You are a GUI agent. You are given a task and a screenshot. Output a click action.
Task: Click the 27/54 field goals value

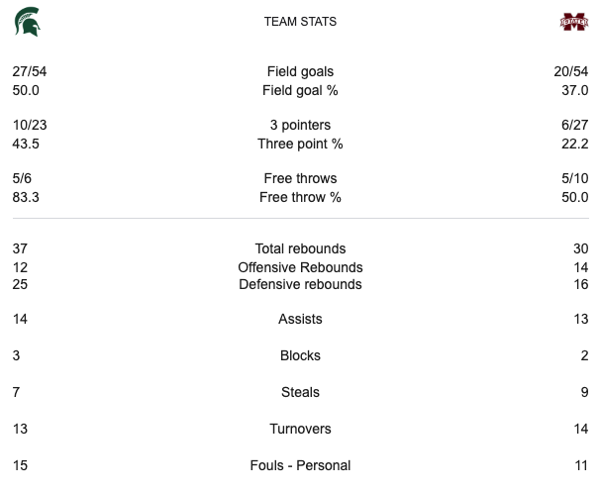[30, 71]
